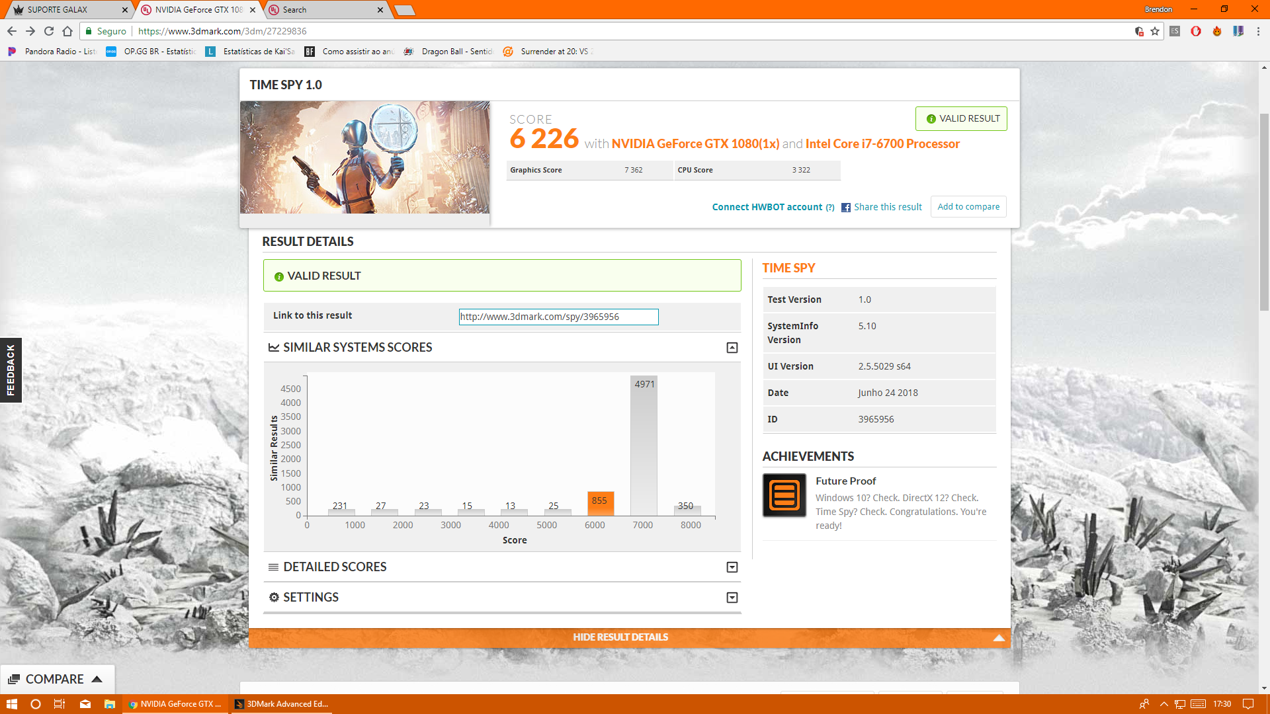Collapse details via Hide Result Details bar
This screenshot has width=1270, height=714.
pyautogui.click(x=630, y=637)
